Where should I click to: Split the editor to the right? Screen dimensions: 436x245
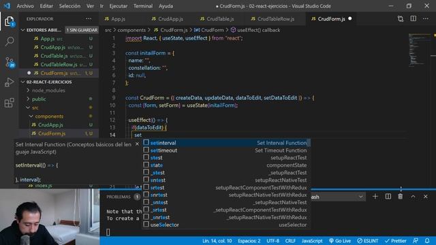[414, 19]
